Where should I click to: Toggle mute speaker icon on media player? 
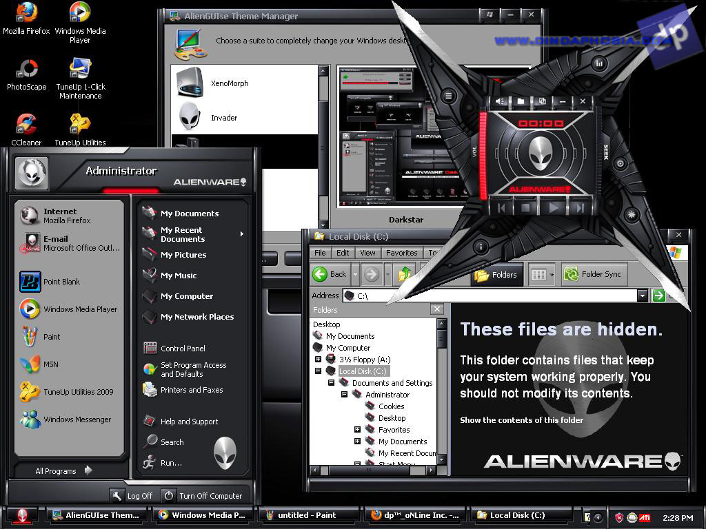pyautogui.click(x=501, y=101)
